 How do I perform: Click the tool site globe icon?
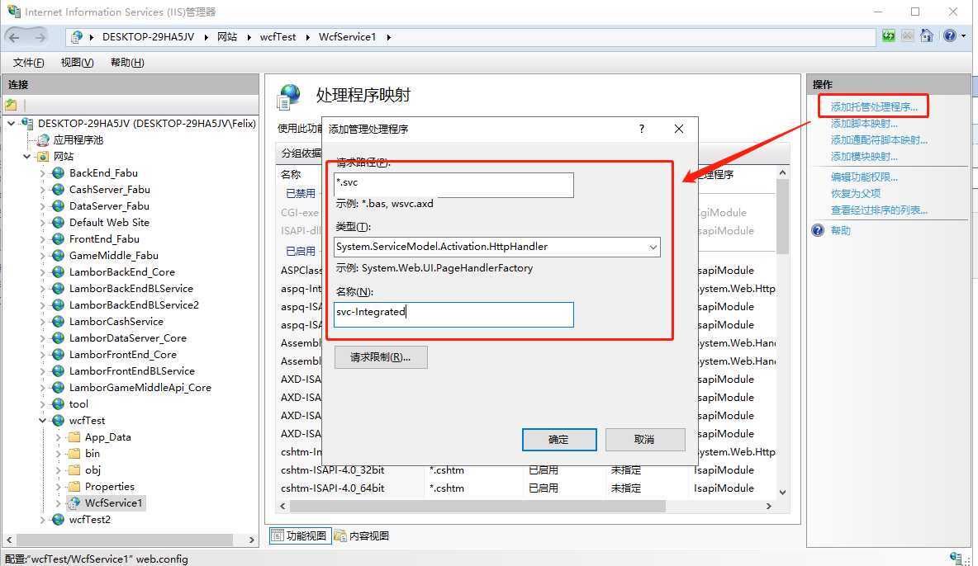pyautogui.click(x=58, y=404)
